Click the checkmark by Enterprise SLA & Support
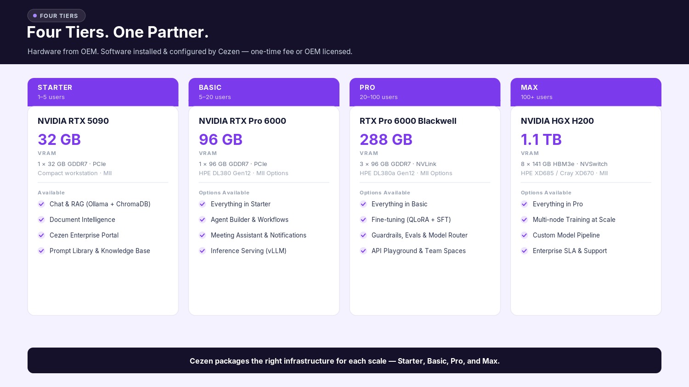This screenshot has width=689, height=387. pos(525,251)
